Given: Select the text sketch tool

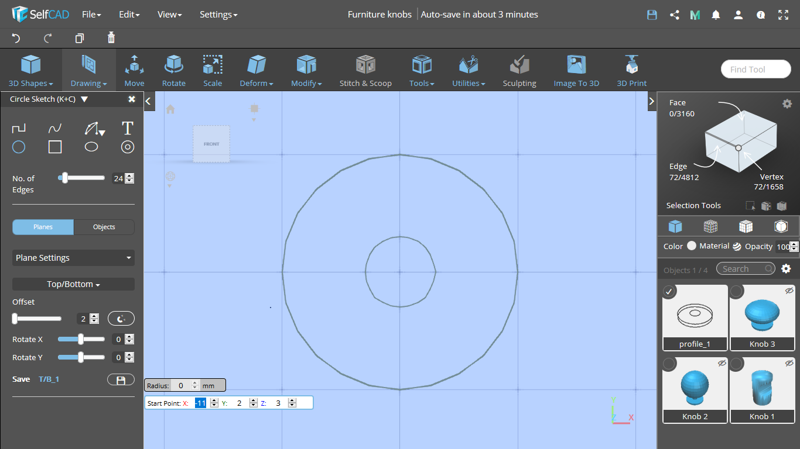Looking at the screenshot, I should click(x=128, y=128).
